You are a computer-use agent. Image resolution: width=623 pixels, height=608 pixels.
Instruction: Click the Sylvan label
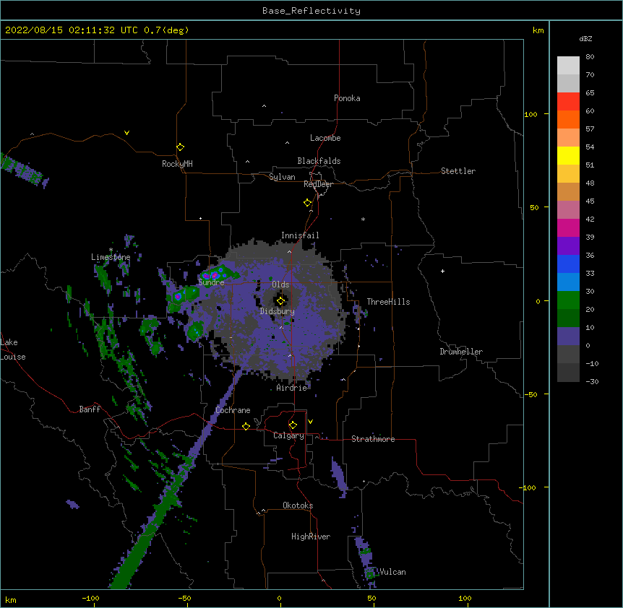coord(282,177)
